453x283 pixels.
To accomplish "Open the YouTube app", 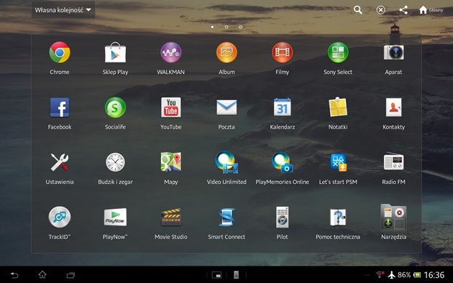I will tap(170, 107).
